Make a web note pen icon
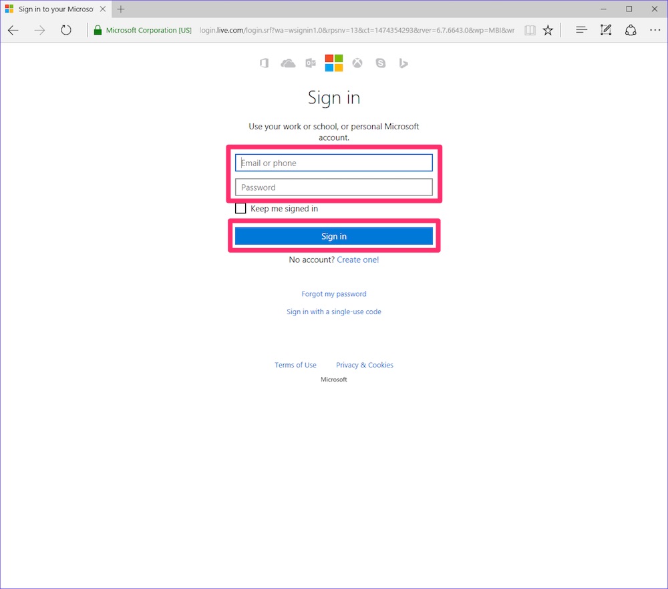Viewport: 668px width, 589px height. [x=606, y=30]
